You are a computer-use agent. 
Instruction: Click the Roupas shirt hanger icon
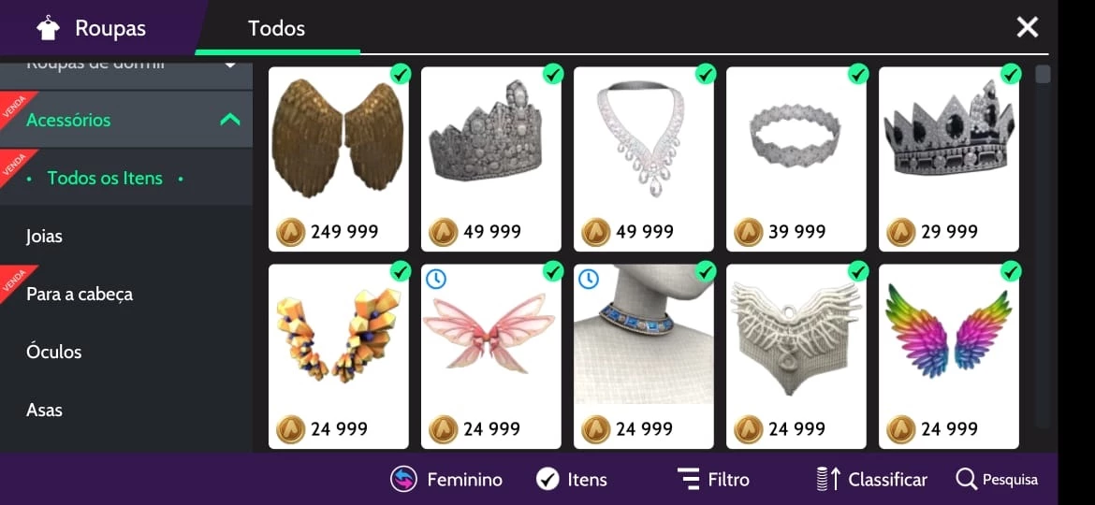coord(48,28)
